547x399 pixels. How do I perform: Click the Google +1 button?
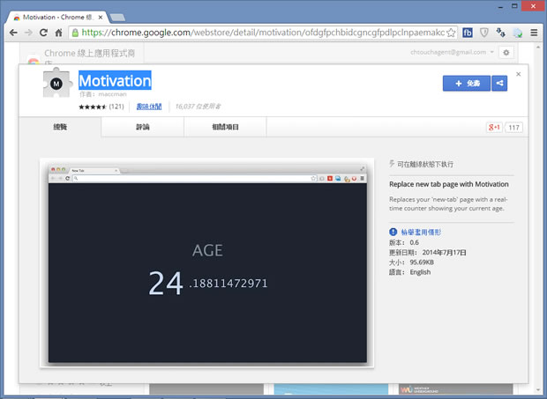(x=494, y=128)
